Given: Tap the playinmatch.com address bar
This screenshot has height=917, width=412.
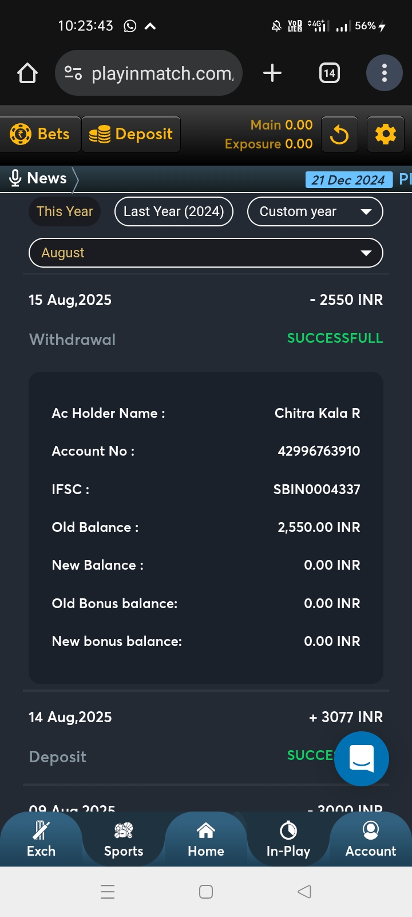Looking at the screenshot, I should [x=163, y=73].
